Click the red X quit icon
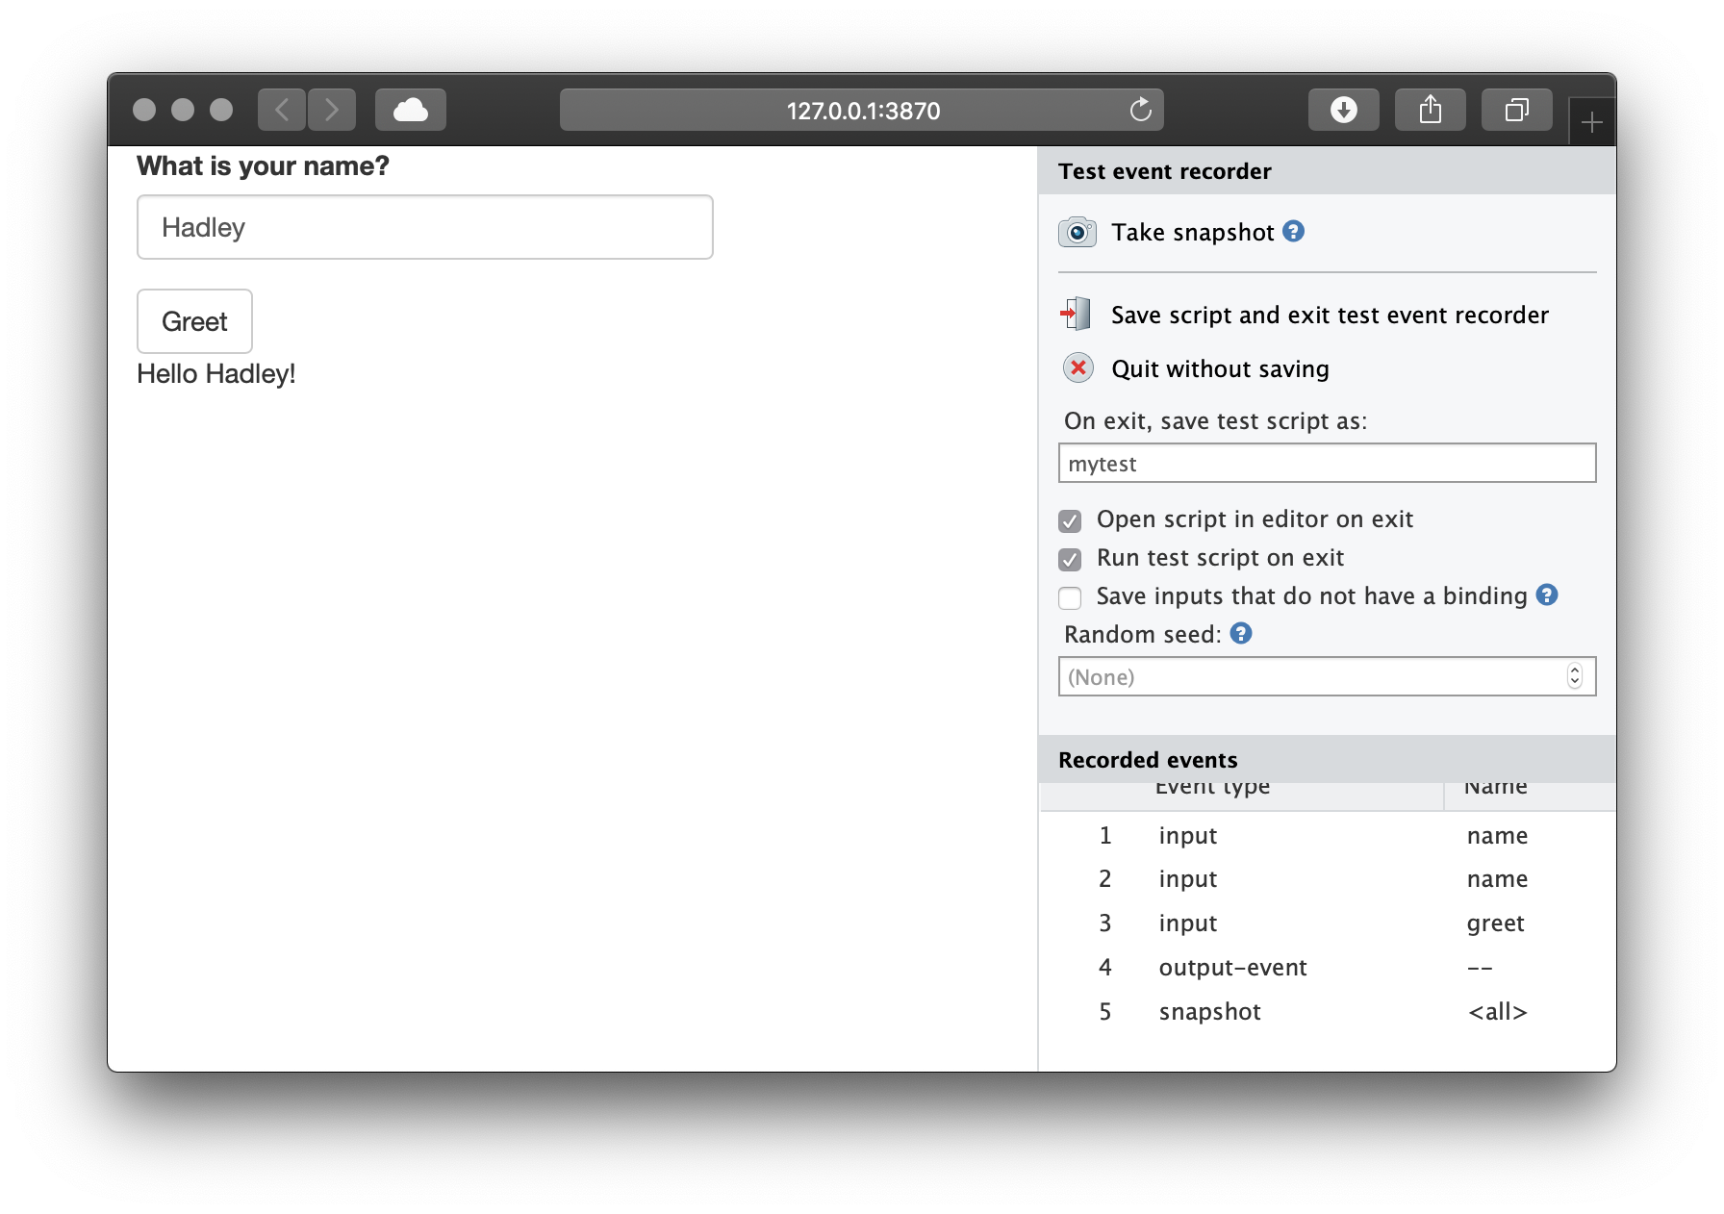This screenshot has height=1214, width=1724. pos(1077,367)
